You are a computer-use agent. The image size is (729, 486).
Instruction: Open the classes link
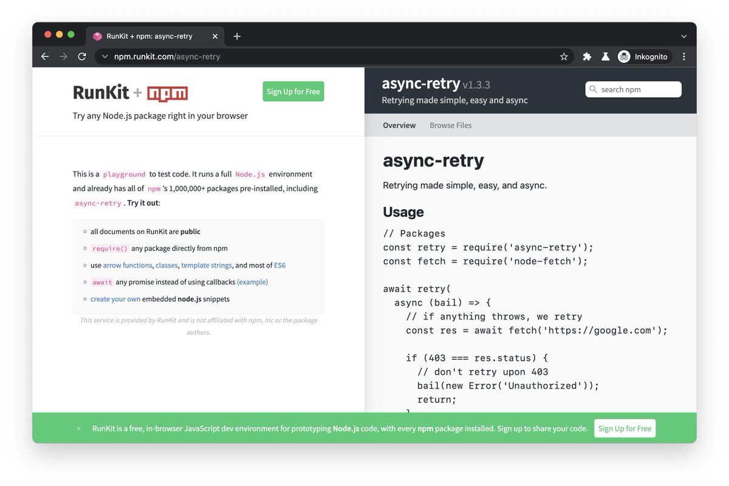point(166,265)
